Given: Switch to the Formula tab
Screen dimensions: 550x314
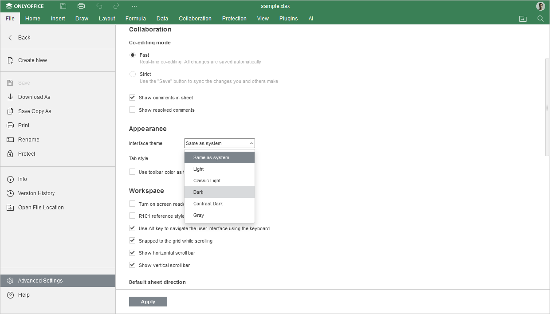Looking at the screenshot, I should [136, 19].
